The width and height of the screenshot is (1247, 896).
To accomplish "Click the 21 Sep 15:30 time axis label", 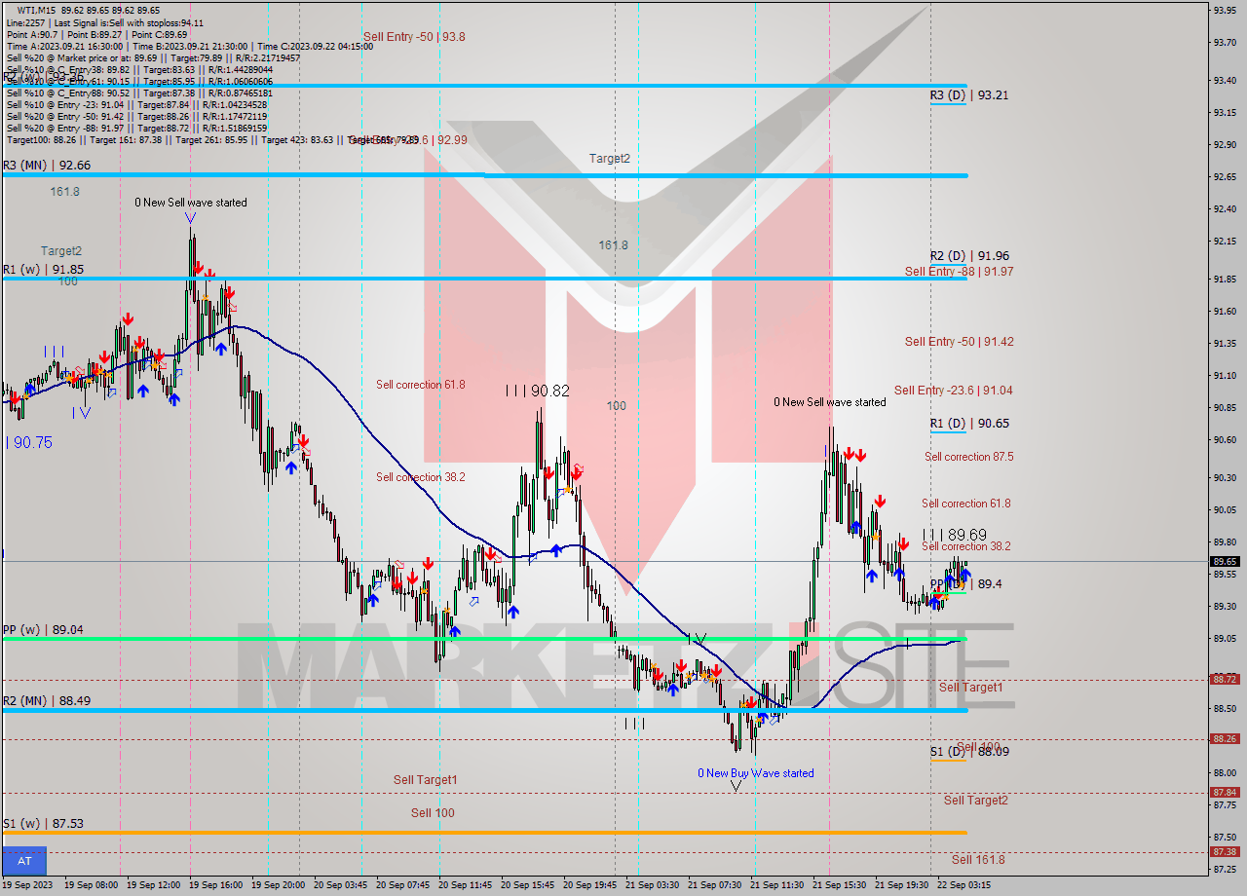I will (839, 885).
